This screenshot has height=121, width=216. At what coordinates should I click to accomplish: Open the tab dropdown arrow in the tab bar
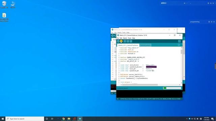(179, 45)
